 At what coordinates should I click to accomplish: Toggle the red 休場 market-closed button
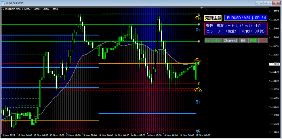[263, 41]
